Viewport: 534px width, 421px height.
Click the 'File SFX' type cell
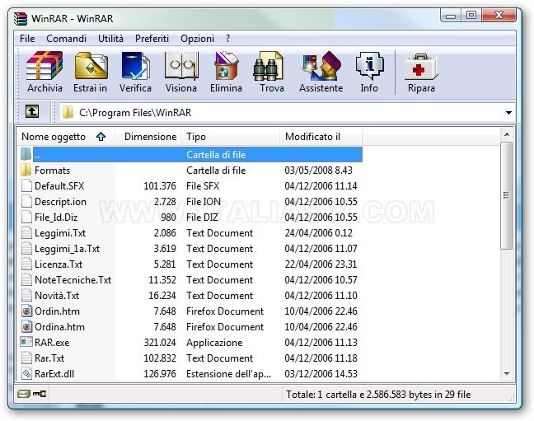tap(203, 185)
